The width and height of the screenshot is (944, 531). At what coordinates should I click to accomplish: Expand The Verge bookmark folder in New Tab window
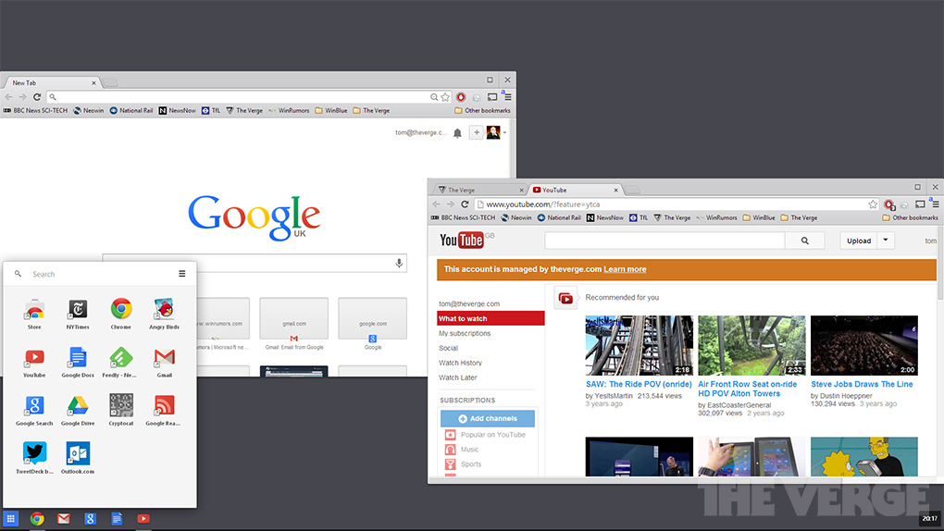coord(371,111)
